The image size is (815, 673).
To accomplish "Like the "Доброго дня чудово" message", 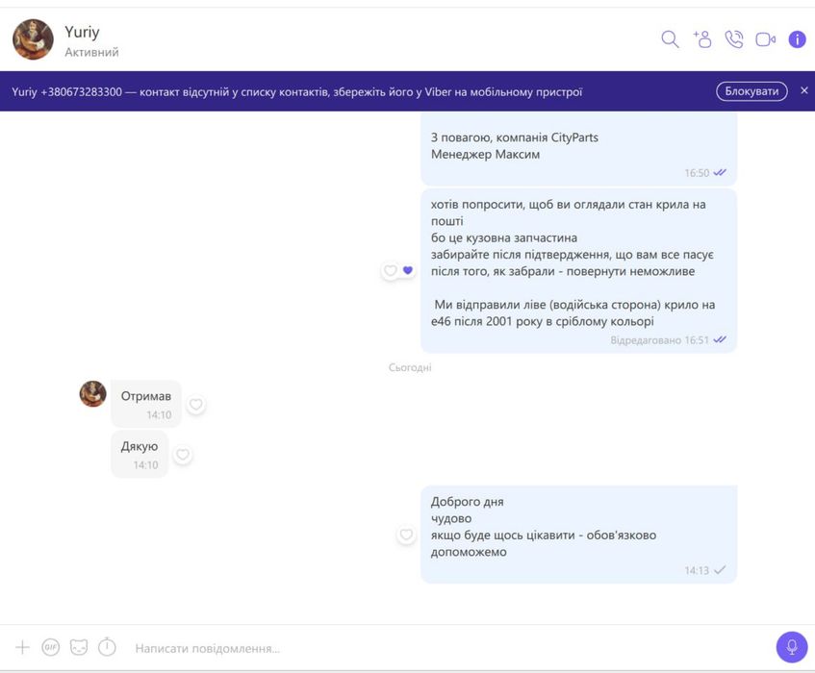I will (x=406, y=535).
